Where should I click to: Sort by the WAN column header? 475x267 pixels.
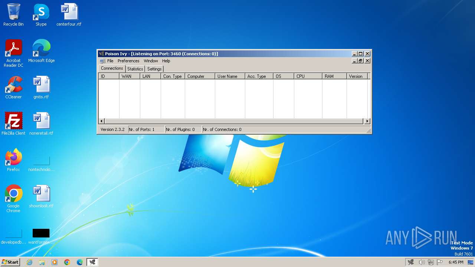pyautogui.click(x=130, y=76)
